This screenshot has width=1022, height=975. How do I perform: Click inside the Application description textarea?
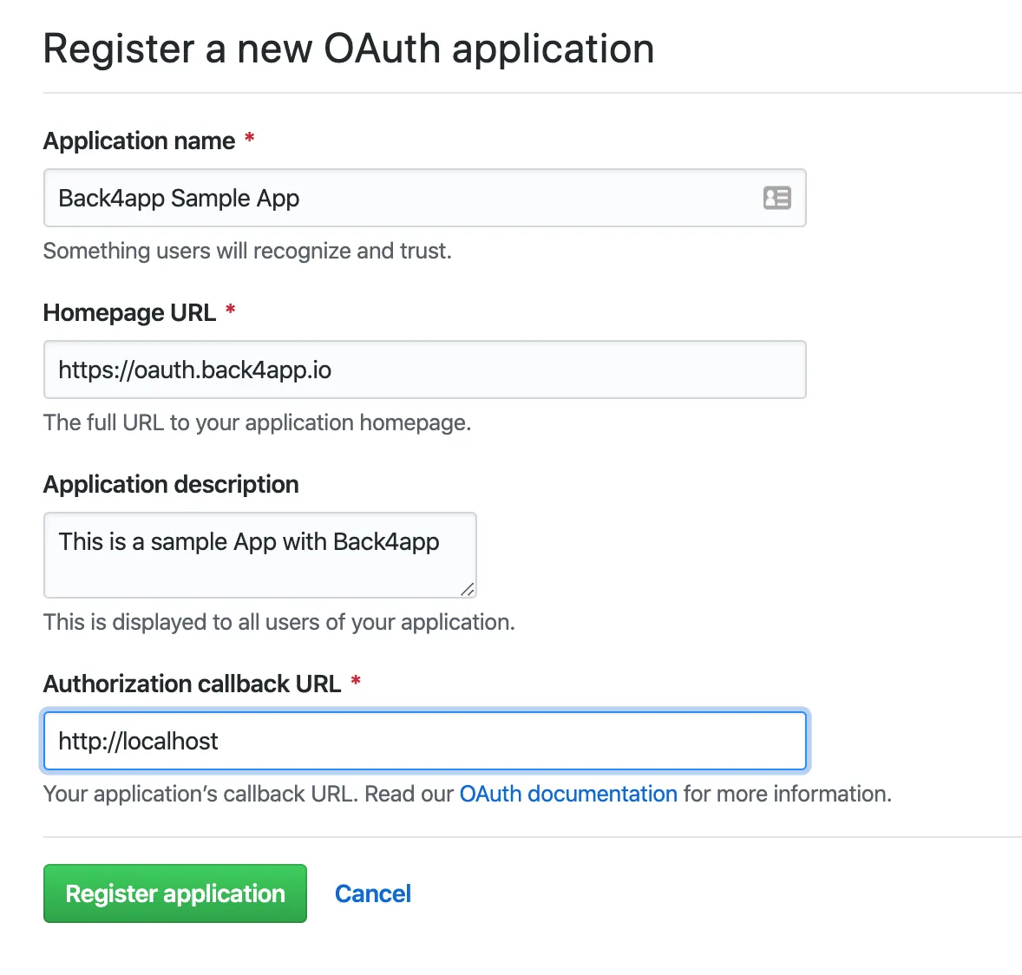260,555
